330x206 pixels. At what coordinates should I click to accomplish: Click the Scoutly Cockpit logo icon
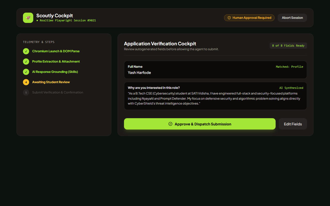click(28, 18)
